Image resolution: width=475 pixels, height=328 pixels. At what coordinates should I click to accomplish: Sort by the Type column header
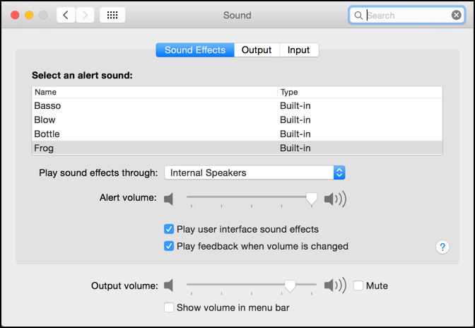click(360, 92)
